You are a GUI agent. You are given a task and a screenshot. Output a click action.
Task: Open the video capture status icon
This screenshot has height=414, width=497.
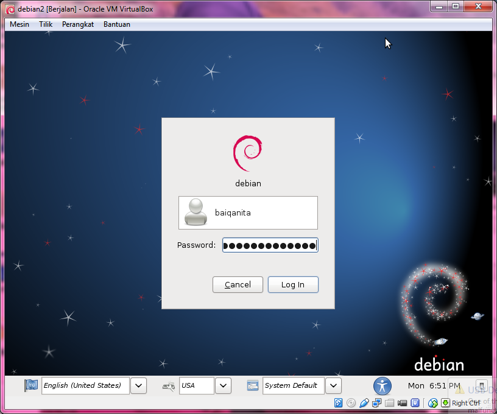(403, 402)
